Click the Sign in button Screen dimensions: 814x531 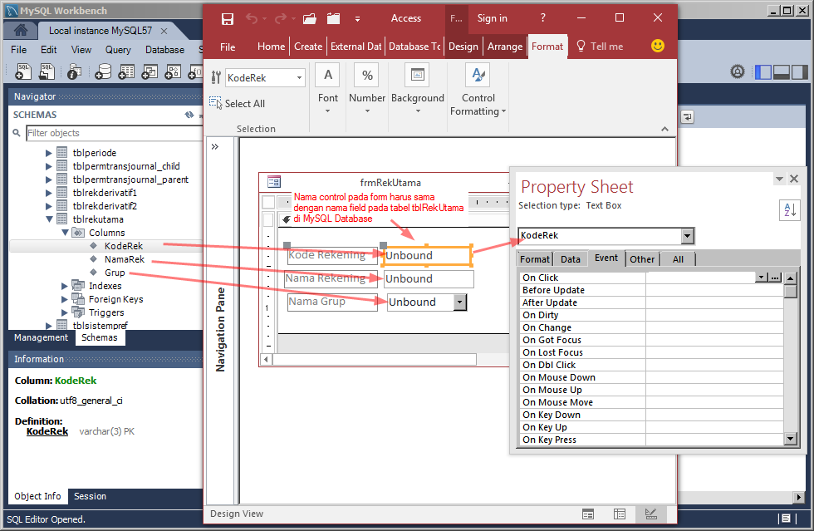492,17
